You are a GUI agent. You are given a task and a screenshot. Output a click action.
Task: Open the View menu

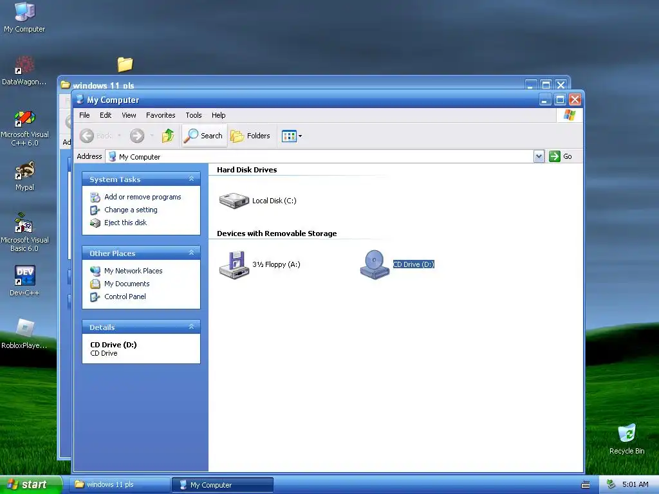pos(129,115)
